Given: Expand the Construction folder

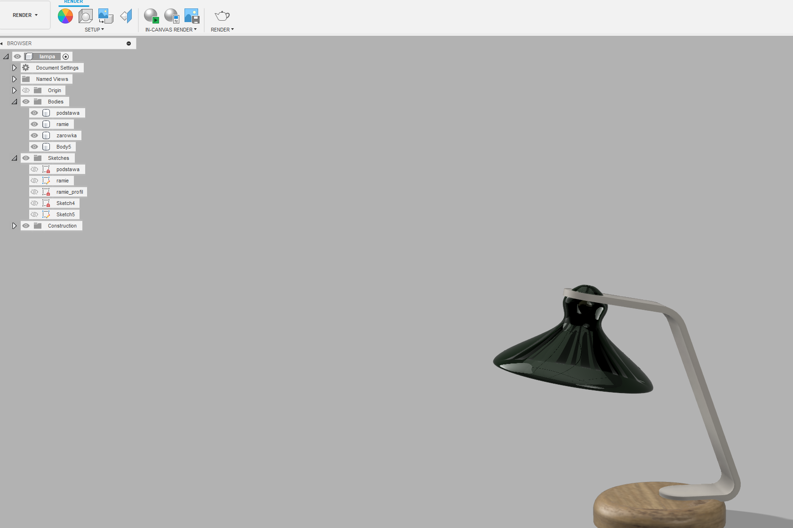Looking at the screenshot, I should point(14,226).
